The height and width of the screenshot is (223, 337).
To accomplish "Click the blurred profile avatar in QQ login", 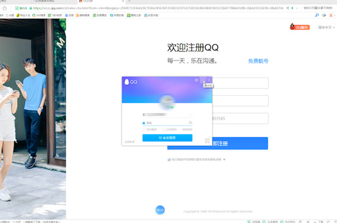I will (167, 103).
